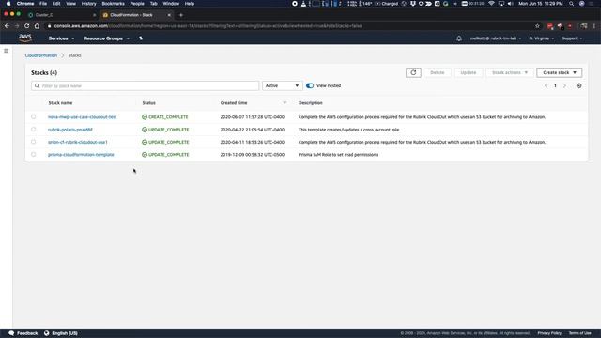601x338 pixels.
Task: Open a new browser tab
Action: [x=181, y=15]
